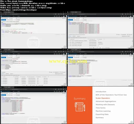
Task: Click CounterValue column filter icon in second thumbnail
Action: point(104,39)
